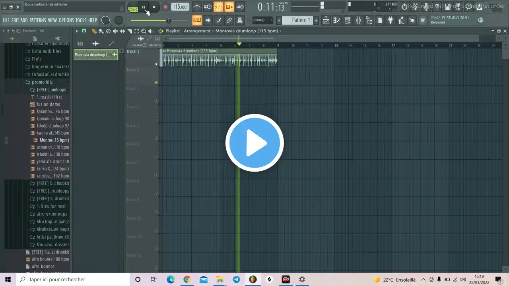Select the Slice tool in Playlist

[x=130, y=31]
